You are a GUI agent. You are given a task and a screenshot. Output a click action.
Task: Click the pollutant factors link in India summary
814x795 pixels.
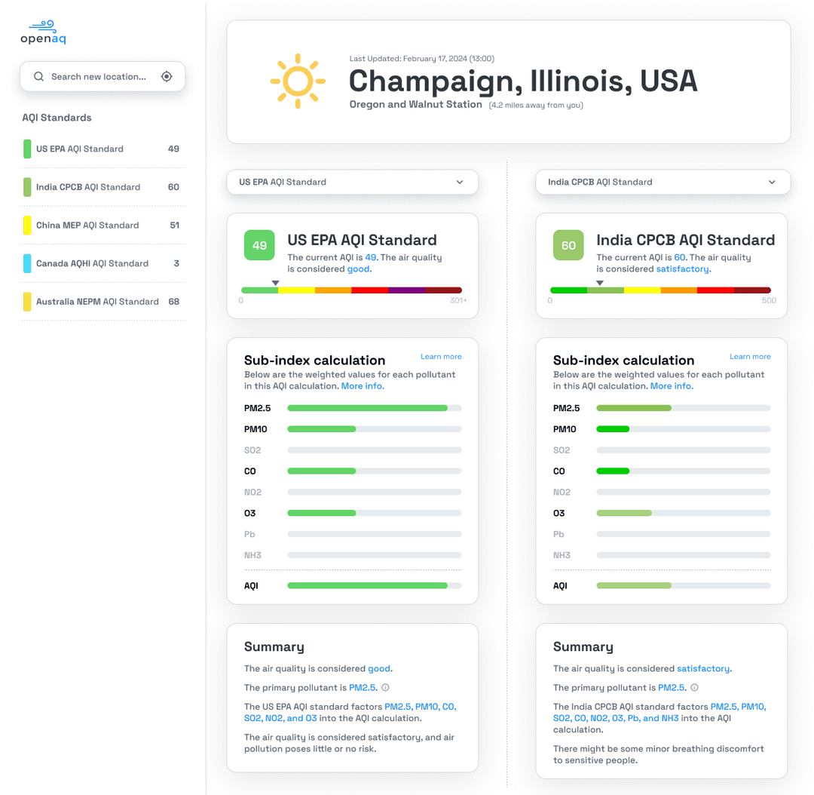(x=659, y=712)
